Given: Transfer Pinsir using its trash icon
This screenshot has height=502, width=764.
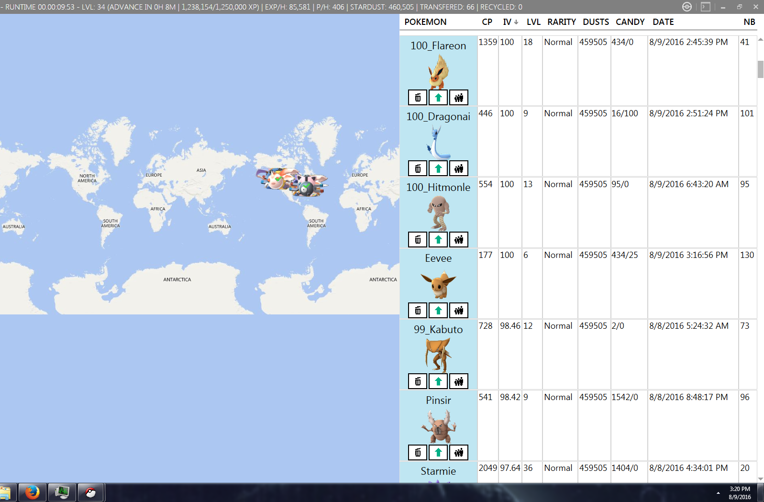Looking at the screenshot, I should (x=418, y=452).
